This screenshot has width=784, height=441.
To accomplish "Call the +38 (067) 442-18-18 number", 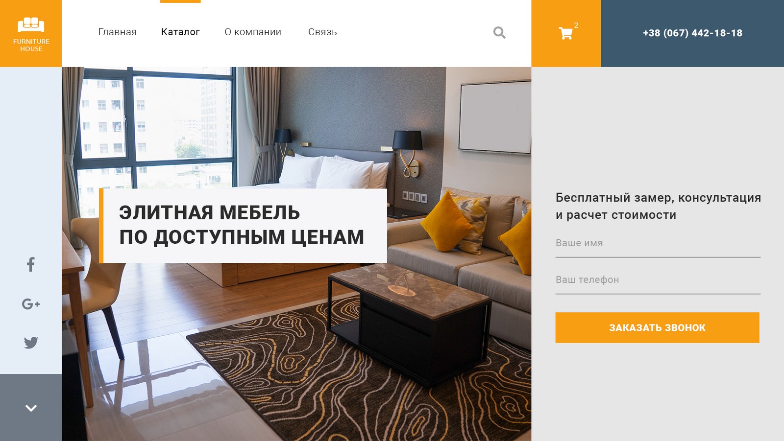I will 692,33.
